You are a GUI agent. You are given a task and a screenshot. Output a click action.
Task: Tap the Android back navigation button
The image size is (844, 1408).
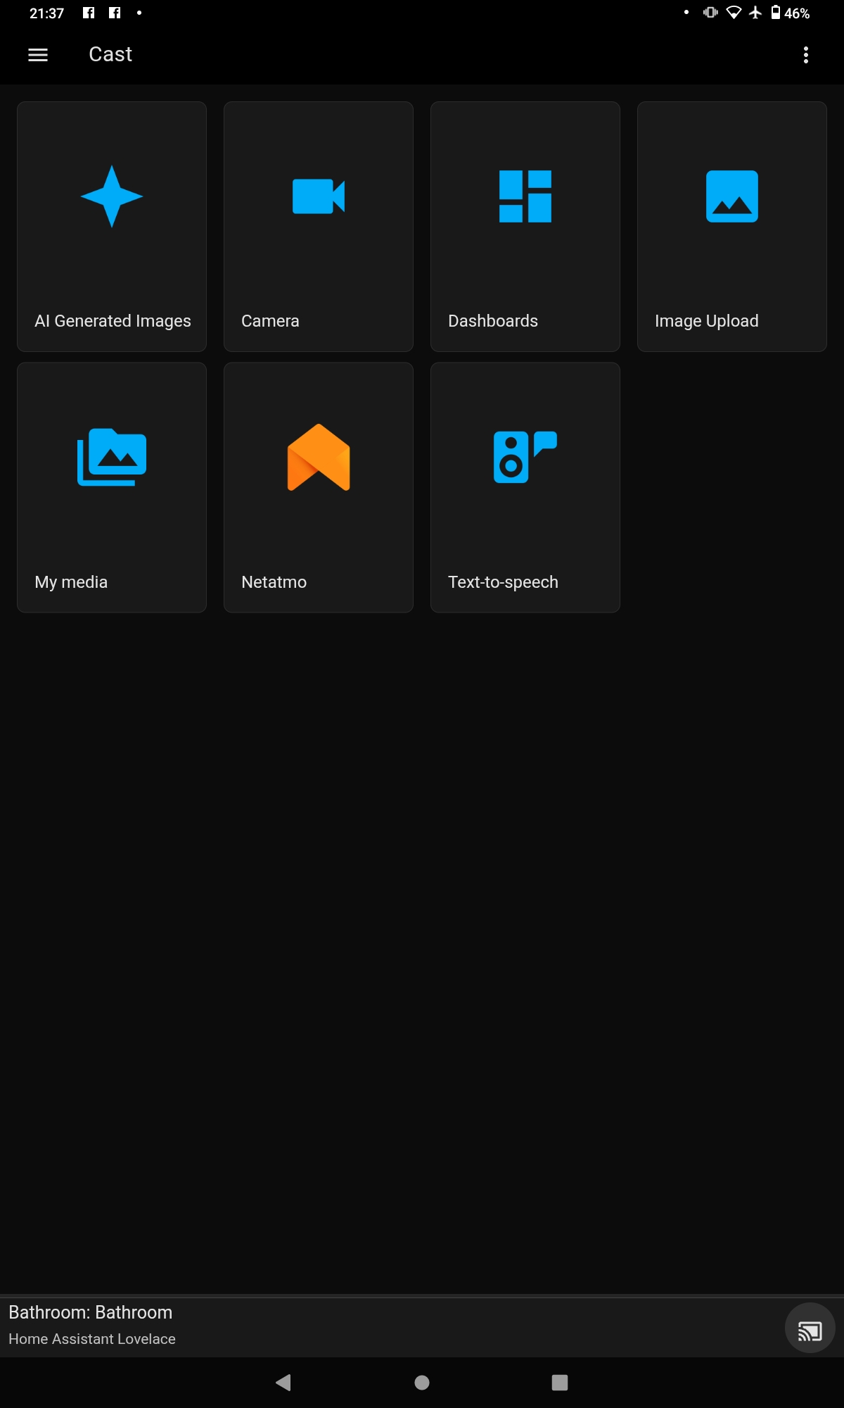(283, 1383)
